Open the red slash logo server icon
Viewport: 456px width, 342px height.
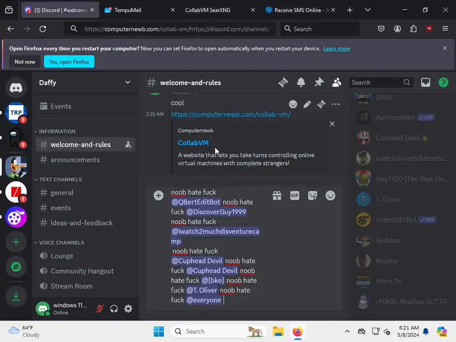point(16,192)
